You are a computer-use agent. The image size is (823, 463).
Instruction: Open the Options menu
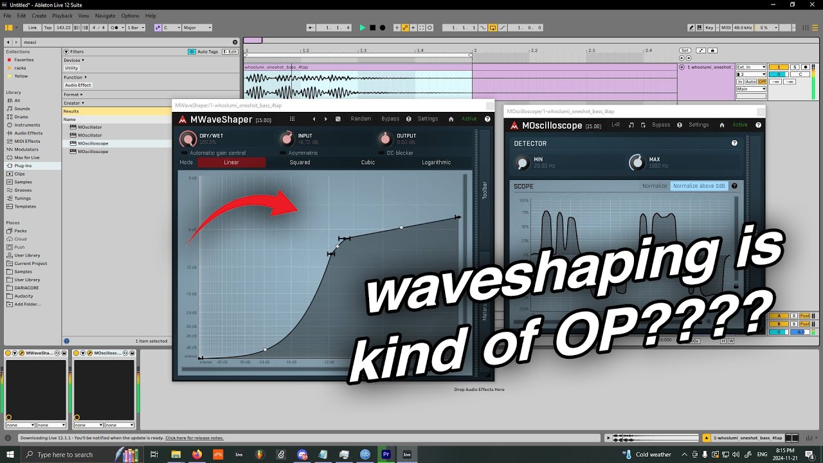tap(130, 15)
